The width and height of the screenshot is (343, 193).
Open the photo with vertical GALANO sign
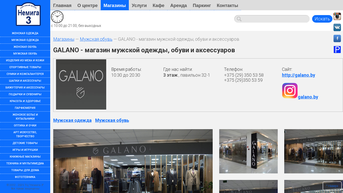tap(248, 151)
